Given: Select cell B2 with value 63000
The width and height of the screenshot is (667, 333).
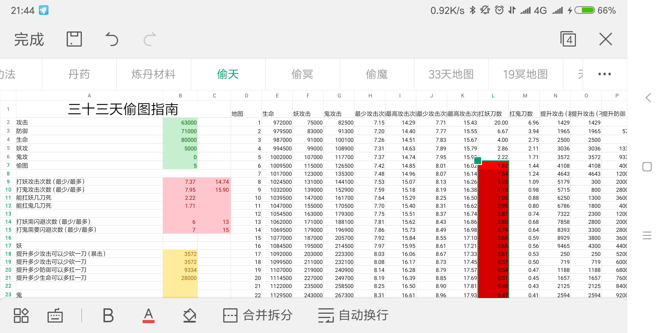Looking at the screenshot, I should click(x=180, y=122).
